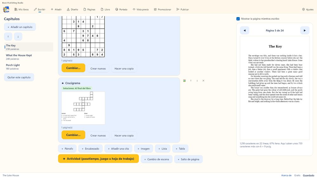Go to the next preview page
This screenshot has height=178, width=317.
click(305, 30)
